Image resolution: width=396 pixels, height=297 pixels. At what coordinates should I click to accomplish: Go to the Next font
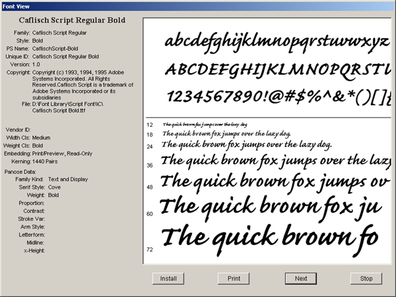tap(301, 279)
